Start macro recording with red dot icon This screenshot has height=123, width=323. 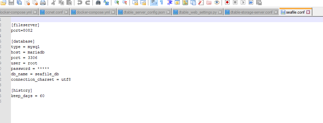coord(227,2)
